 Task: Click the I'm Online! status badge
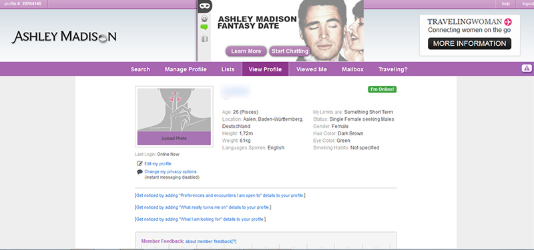point(382,89)
